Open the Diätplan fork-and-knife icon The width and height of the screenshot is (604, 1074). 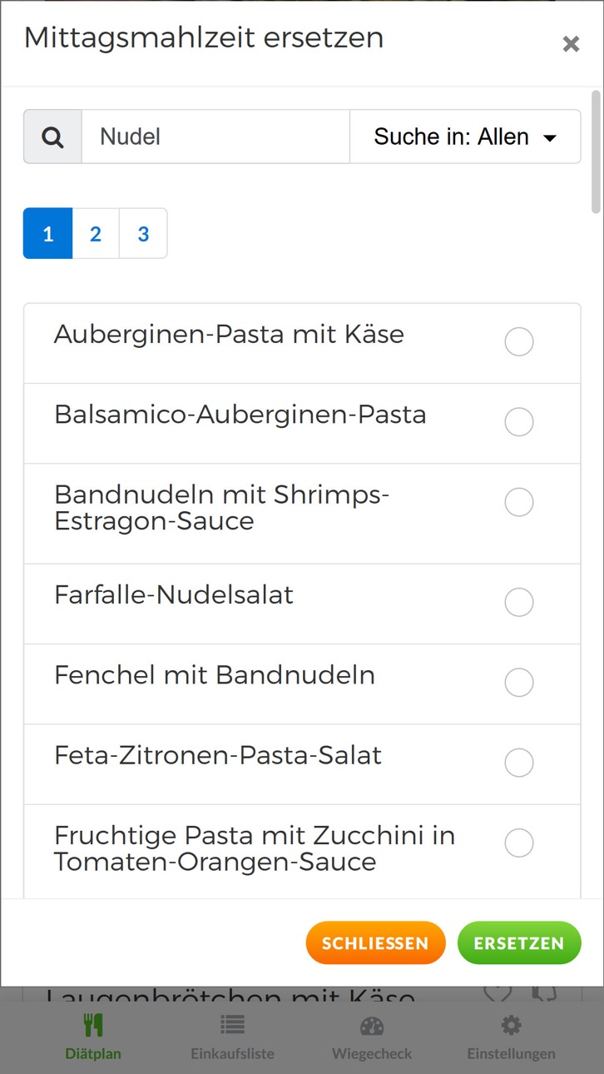93,1025
